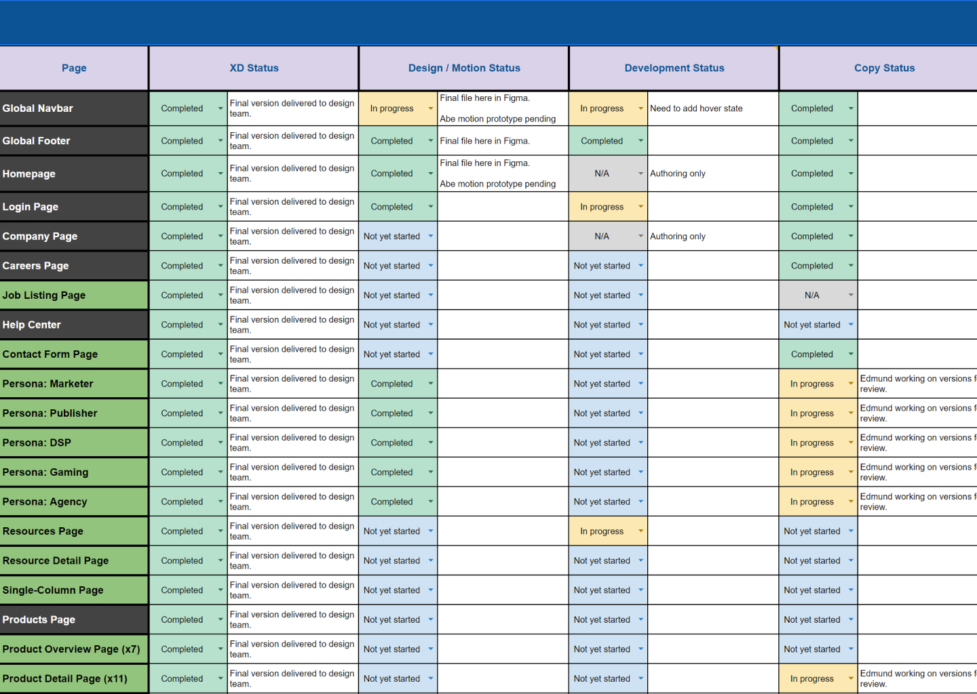Click the Persona: Agency row label

(74, 502)
